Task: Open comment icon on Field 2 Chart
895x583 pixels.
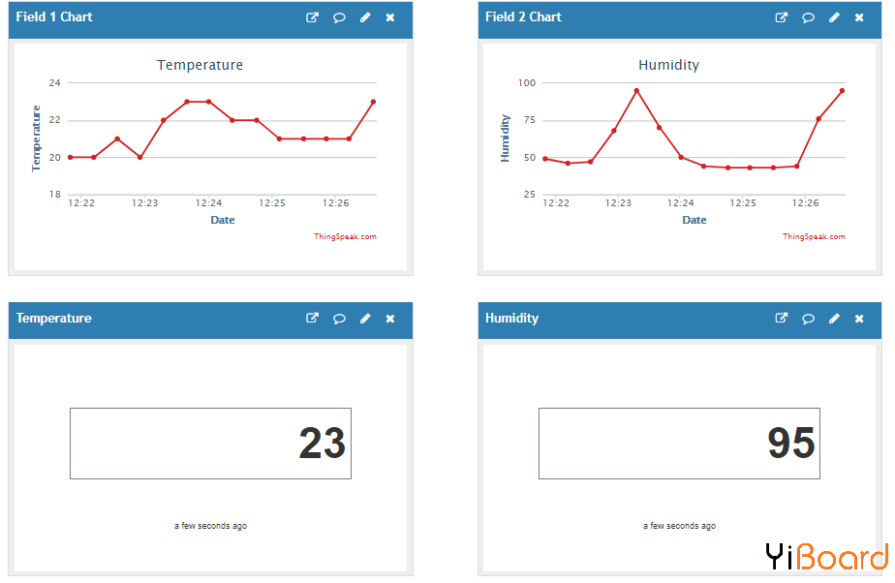Action: tap(808, 17)
